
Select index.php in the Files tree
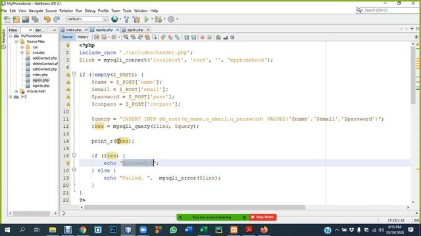click(40, 75)
